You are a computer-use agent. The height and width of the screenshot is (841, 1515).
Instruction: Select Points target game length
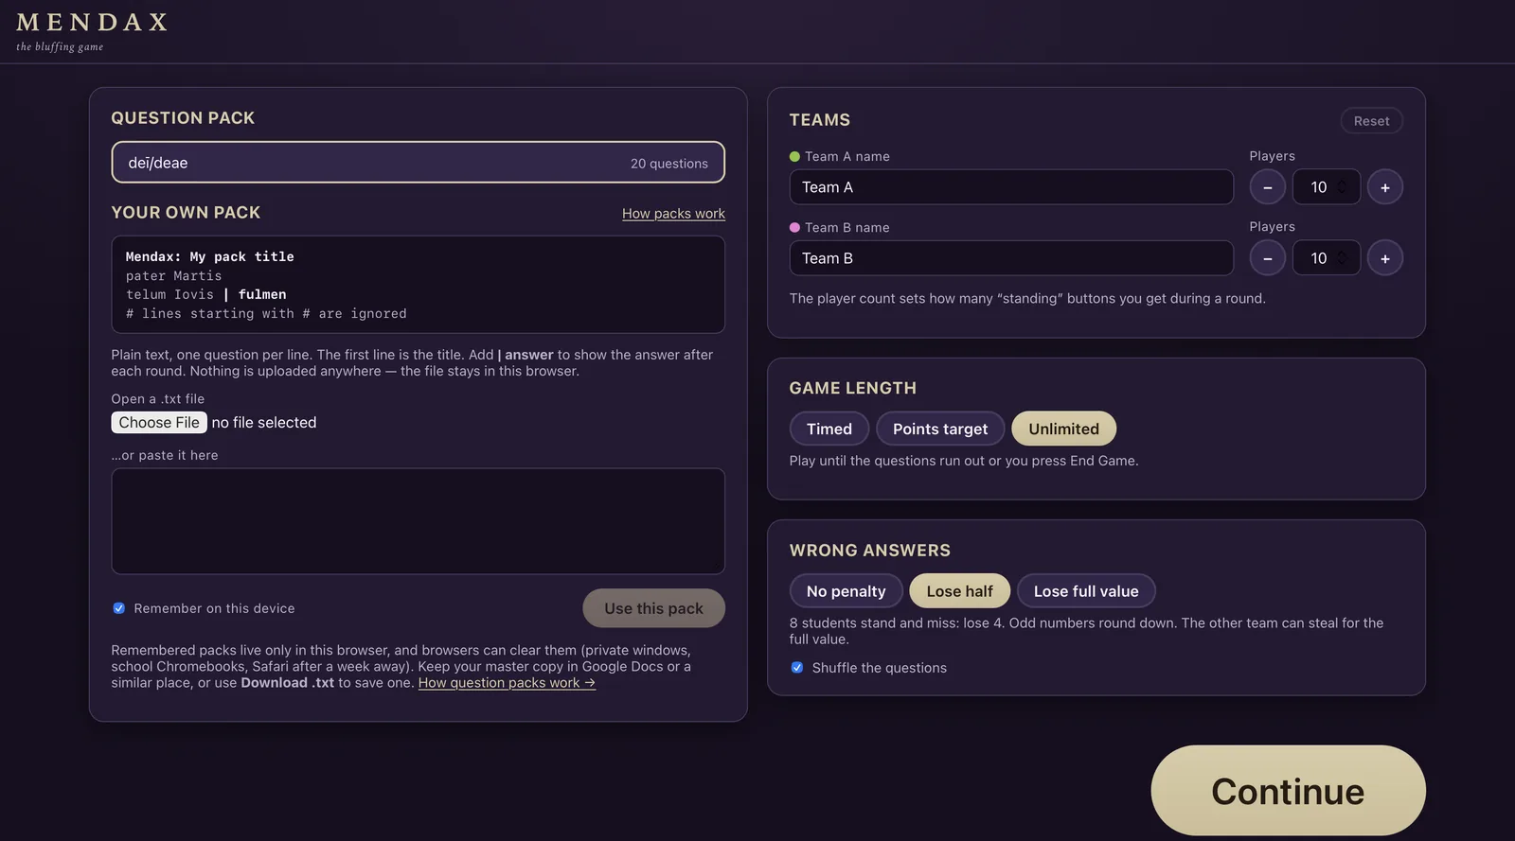tap(940, 429)
